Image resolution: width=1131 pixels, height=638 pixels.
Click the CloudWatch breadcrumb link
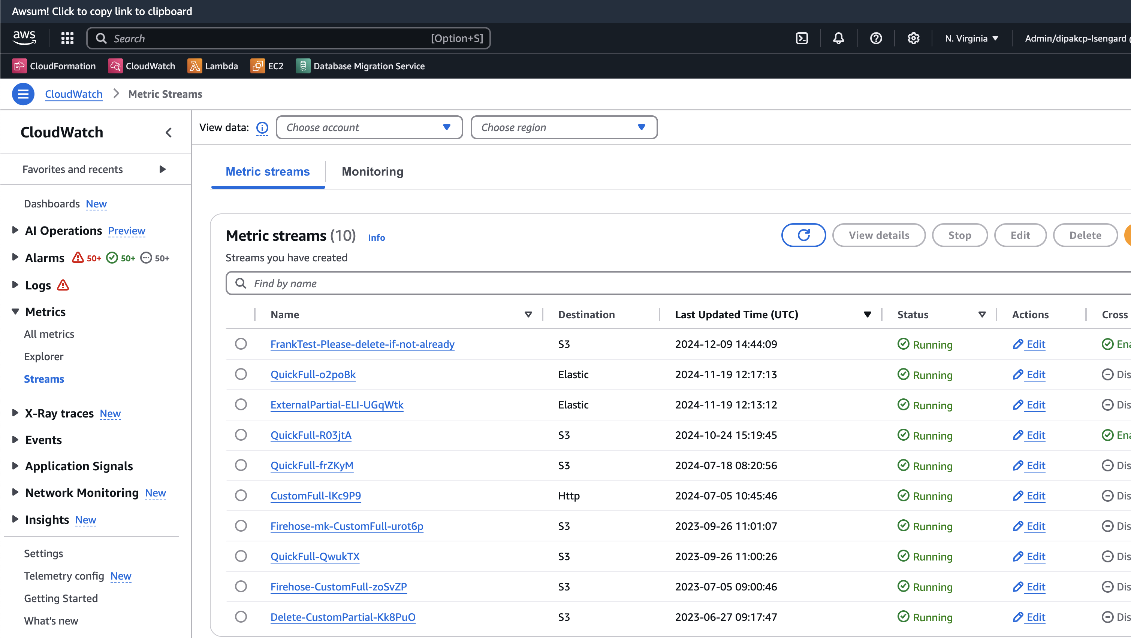point(74,94)
